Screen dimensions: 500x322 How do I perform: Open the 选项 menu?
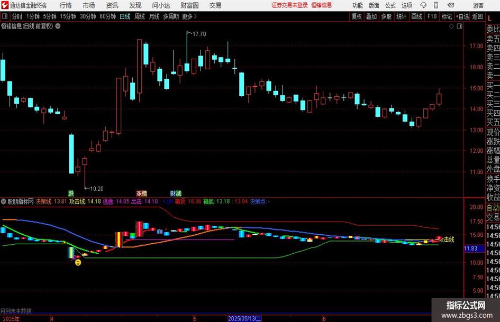406,5
